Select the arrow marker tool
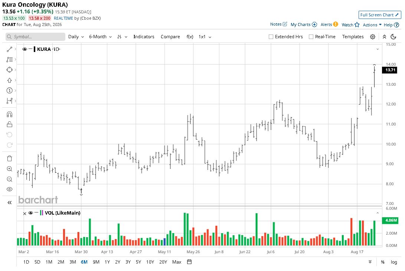Screen dimensions: 405x271 point(10,80)
